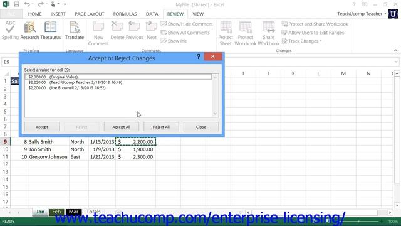The width and height of the screenshot is (401, 226).
Task: Click Show All Comments
Action: point(185,33)
